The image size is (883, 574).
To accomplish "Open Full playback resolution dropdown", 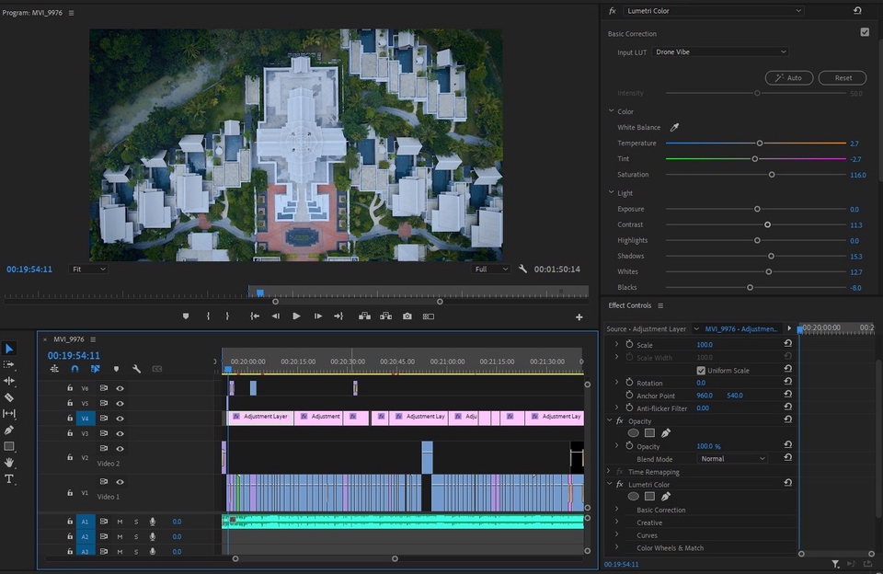I will coord(490,270).
